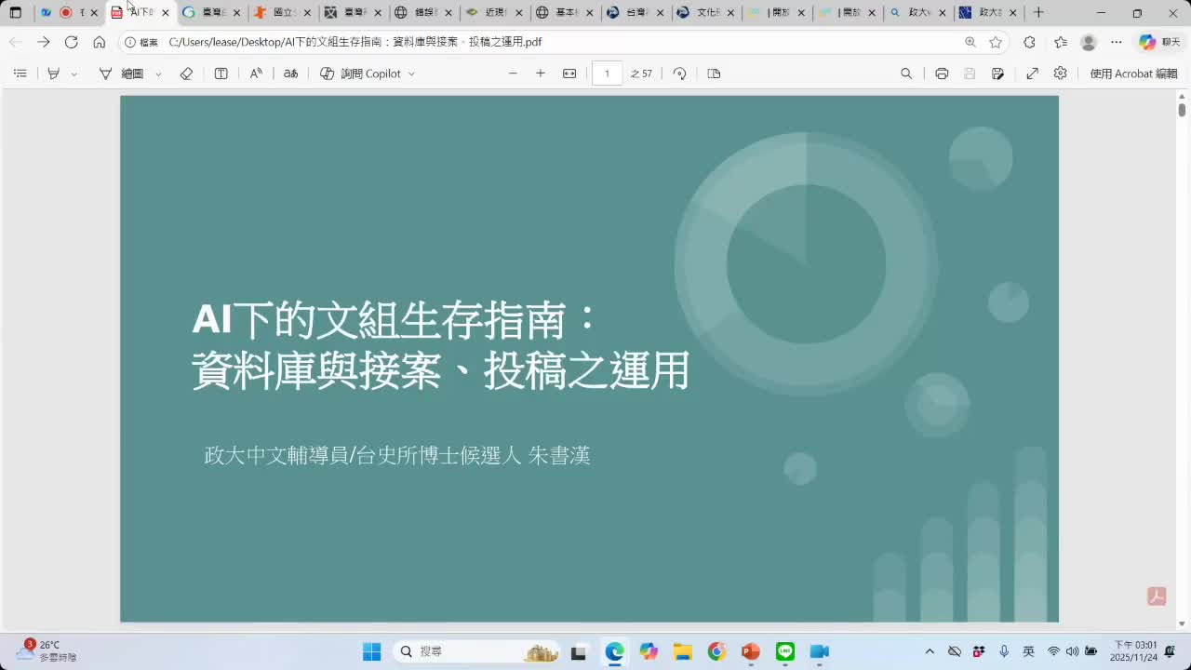The width and height of the screenshot is (1191, 670).
Task: Switch to two-page layout view
Action: point(713,73)
